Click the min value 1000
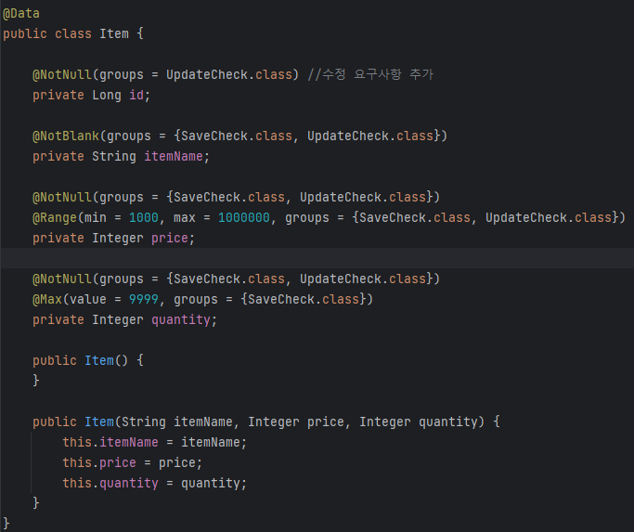 click(x=144, y=217)
